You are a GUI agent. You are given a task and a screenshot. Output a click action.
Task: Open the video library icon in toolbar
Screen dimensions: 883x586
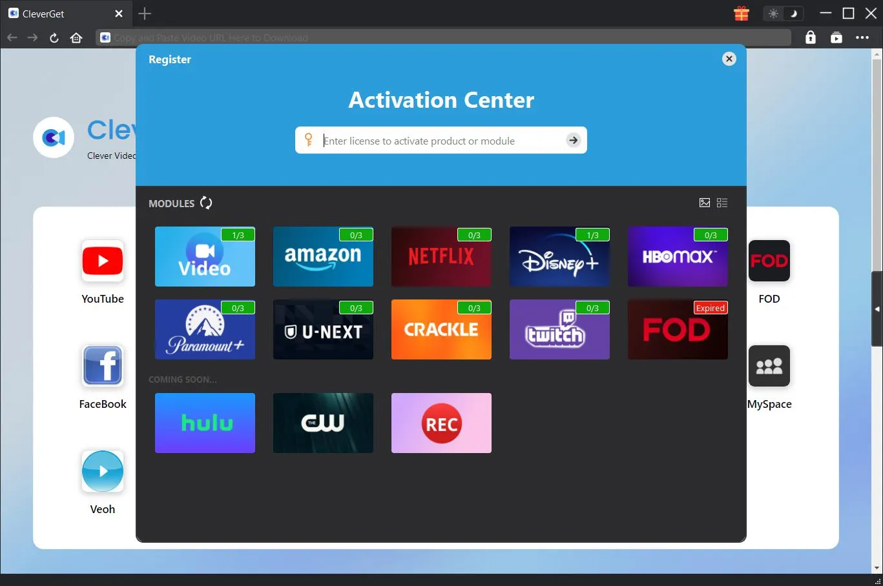click(836, 37)
